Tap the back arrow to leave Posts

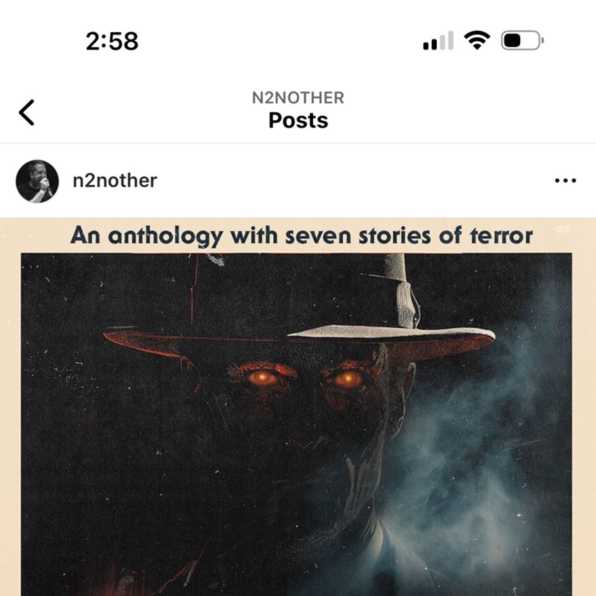click(26, 112)
